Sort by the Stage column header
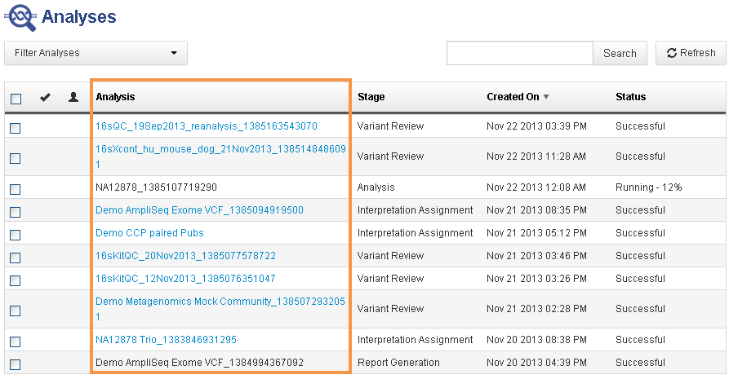This screenshot has height=379, width=729. pos(371,97)
